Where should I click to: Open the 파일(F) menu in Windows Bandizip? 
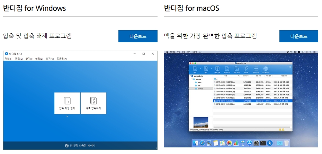click(x=8, y=59)
